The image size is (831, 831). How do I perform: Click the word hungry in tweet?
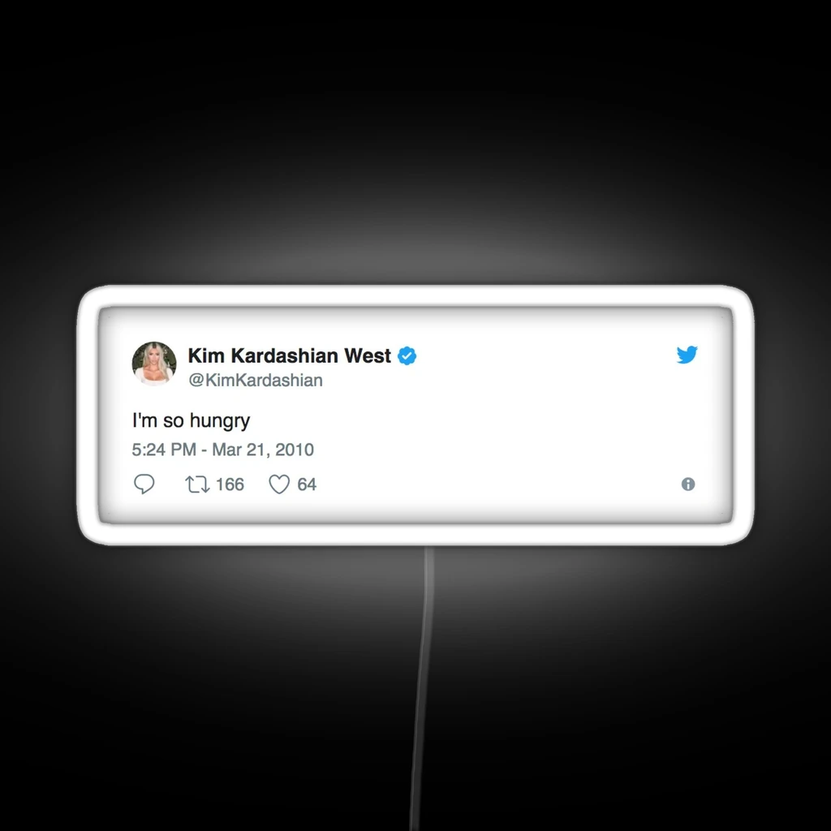tap(220, 422)
